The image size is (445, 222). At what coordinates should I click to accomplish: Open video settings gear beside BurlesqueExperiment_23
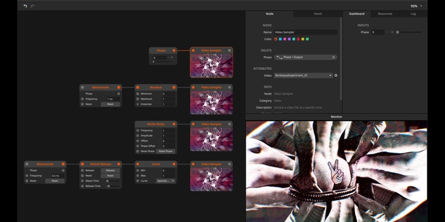336,76
